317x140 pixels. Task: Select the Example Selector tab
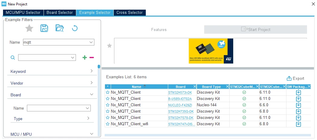[x=95, y=12]
